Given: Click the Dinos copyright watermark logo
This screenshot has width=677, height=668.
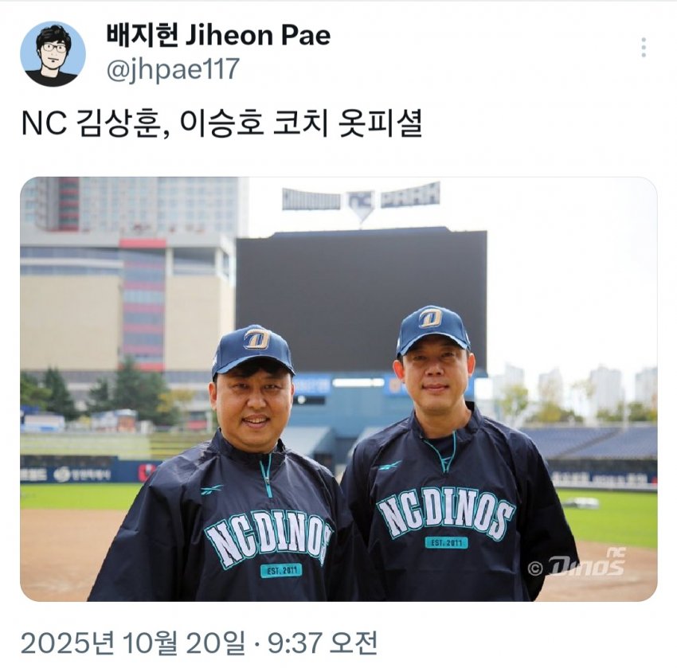Looking at the screenshot, I should click(x=577, y=564).
